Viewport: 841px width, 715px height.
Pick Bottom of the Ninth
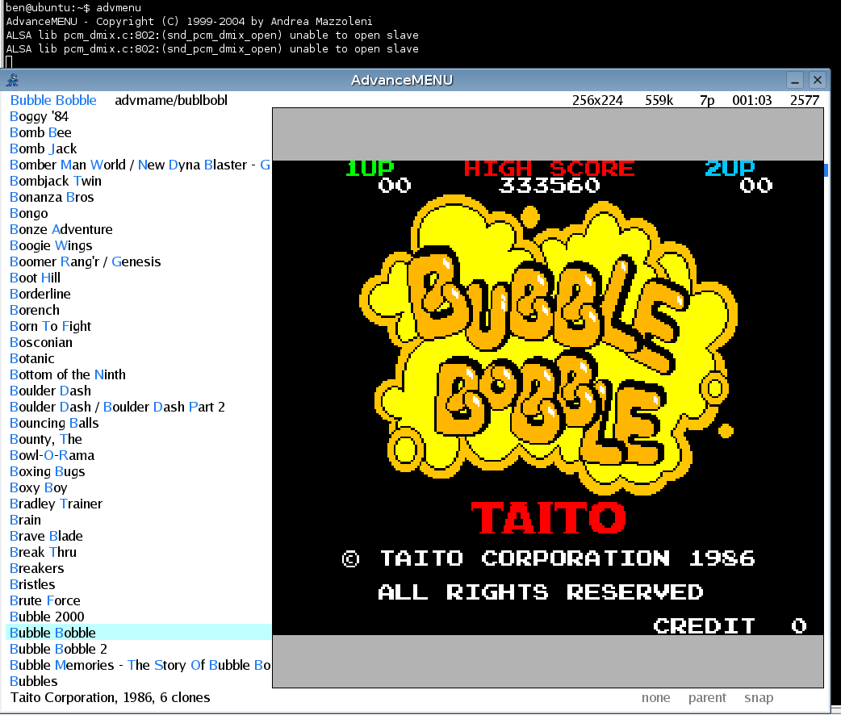click(68, 374)
